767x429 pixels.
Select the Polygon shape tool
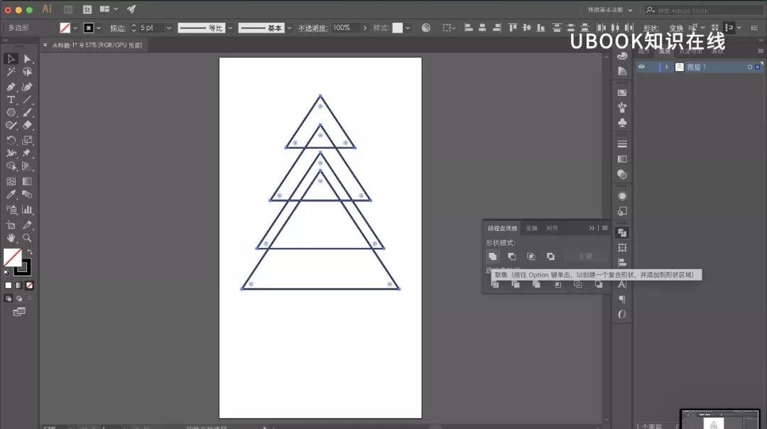pos(11,112)
